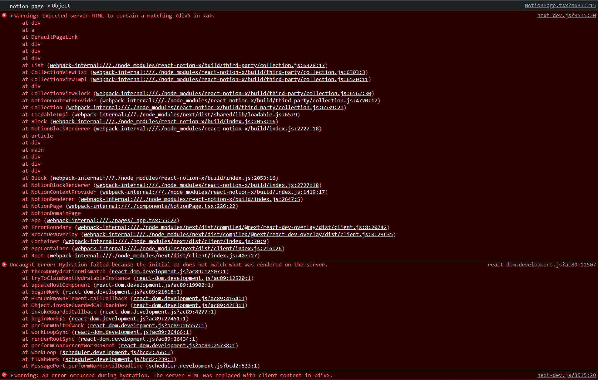Select the 'at article' stack line
Image resolution: width=598 pixels, height=380 pixels.
click(37, 136)
